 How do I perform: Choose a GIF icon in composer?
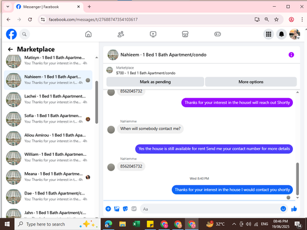[134, 209]
